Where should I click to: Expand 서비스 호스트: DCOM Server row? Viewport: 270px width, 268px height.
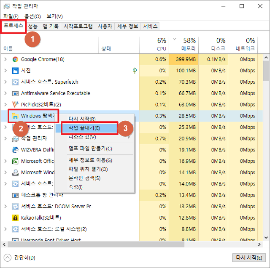(5, 207)
